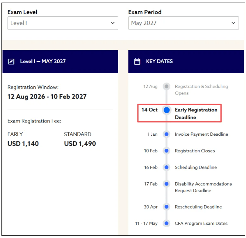Select the 11 - 17 May timeline marker dot
Viewport: 246px width, 238px height.
(167, 223)
